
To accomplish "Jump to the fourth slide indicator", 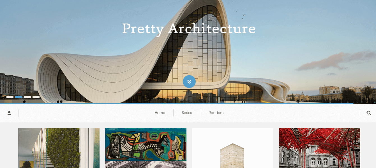I will click(x=36, y=97).
